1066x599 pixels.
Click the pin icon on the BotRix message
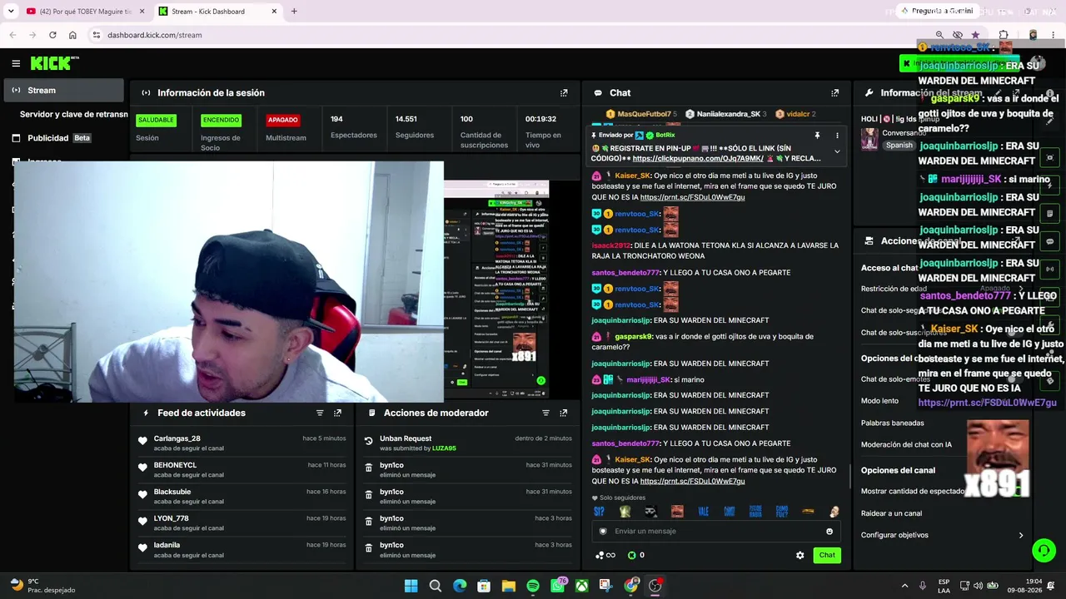click(817, 135)
